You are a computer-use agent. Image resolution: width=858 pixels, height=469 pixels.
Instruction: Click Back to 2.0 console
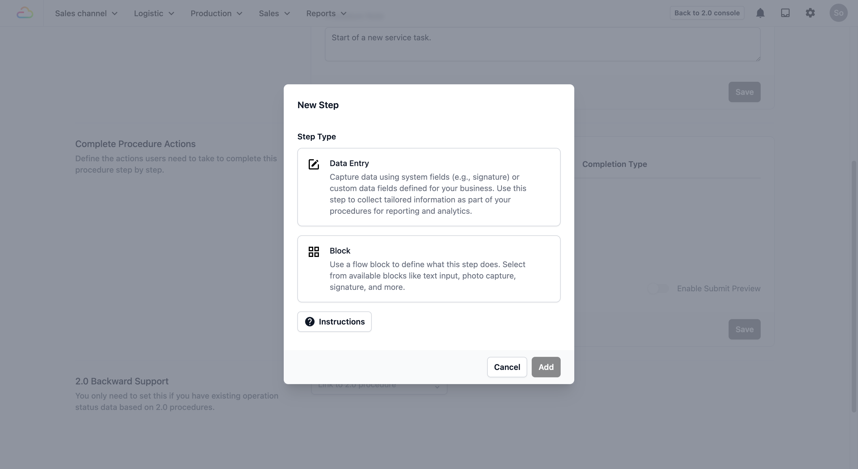point(707,13)
